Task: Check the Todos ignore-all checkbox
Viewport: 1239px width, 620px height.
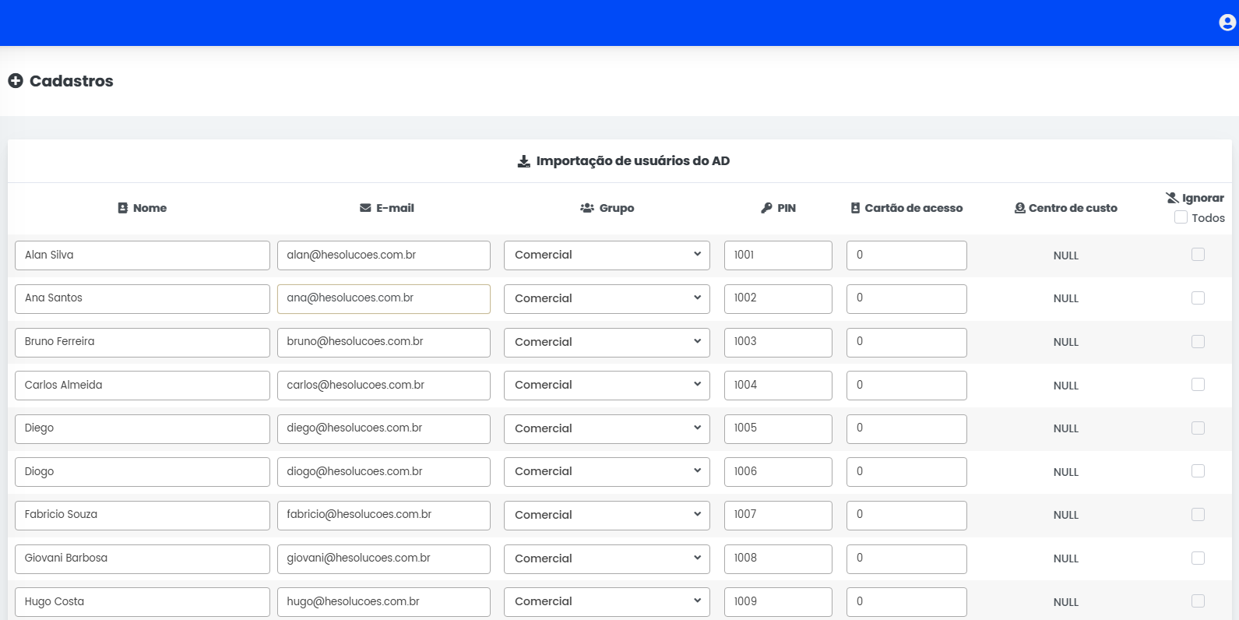Action: point(1181,217)
